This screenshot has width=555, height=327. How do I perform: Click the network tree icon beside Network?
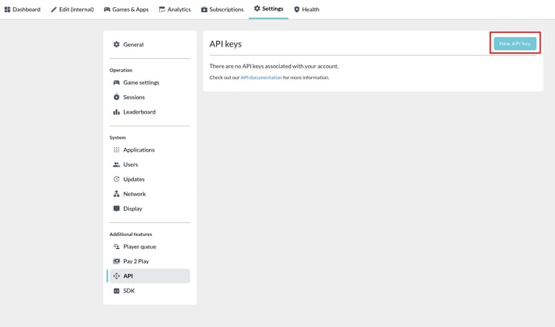(x=116, y=194)
